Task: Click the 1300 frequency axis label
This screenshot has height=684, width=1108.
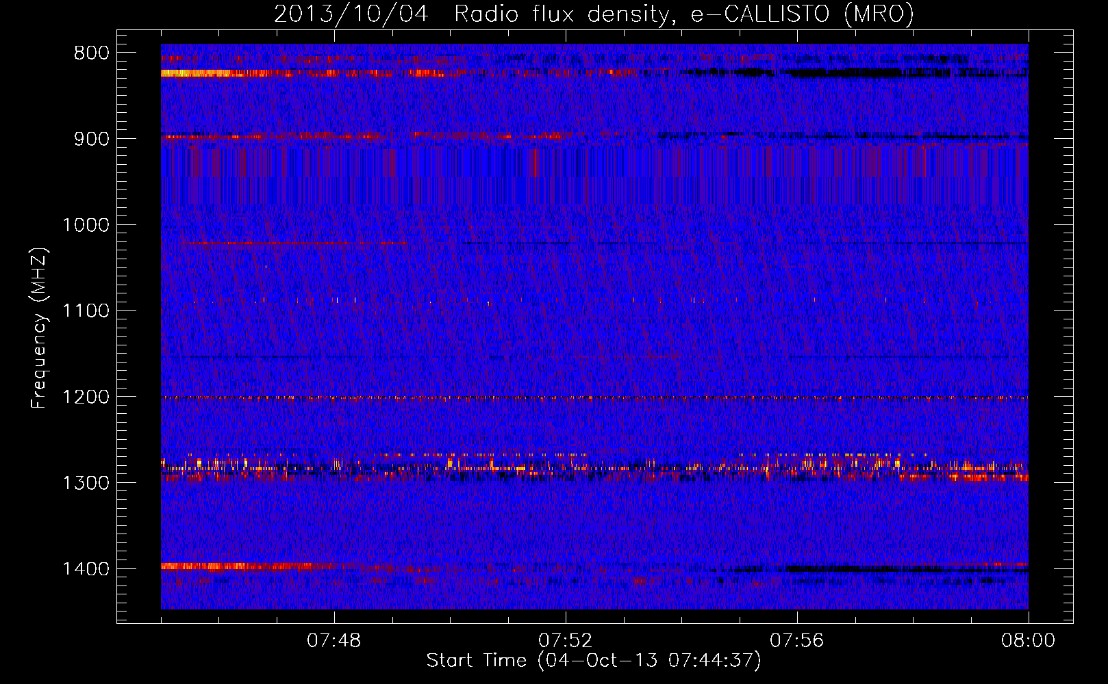Action: (86, 483)
